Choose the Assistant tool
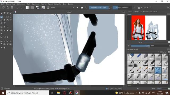The width and height of the screenshot is (170, 95). pos(2,37)
